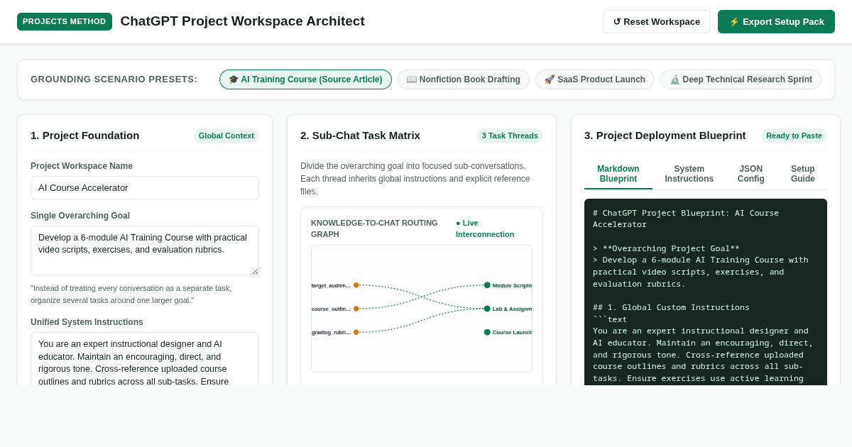This screenshot has height=447, width=852.
Task: Choose AI Training Course preset
Action: [x=305, y=79]
